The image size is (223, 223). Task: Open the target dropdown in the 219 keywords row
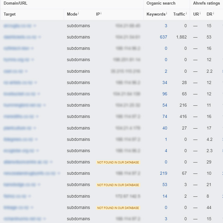tap(59, 174)
